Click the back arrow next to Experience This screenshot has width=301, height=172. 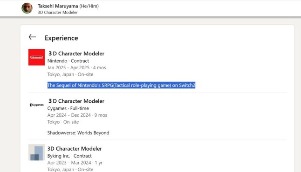pos(32,37)
